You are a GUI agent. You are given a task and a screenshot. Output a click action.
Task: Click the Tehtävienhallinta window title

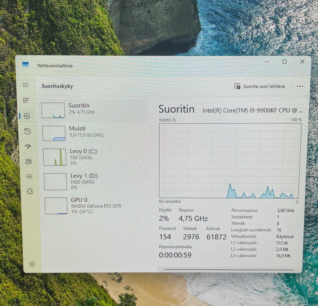click(x=55, y=66)
